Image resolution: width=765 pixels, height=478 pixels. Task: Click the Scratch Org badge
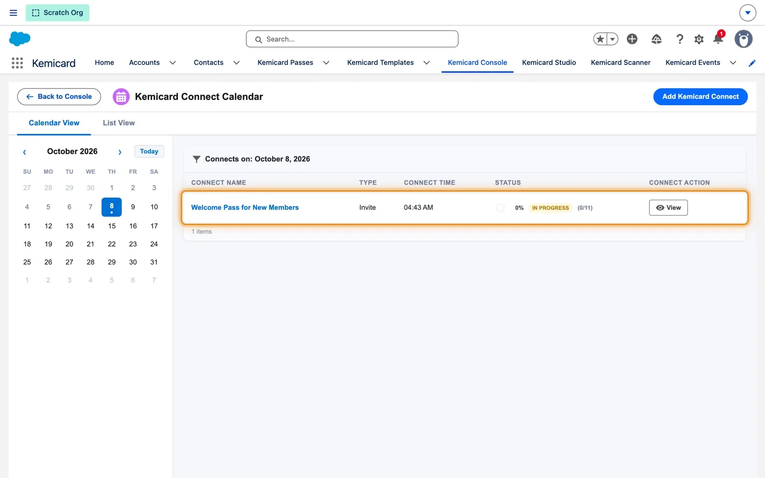[57, 13]
